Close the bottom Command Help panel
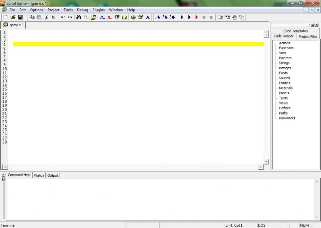Screen dimensions: 321x228 [3, 175]
